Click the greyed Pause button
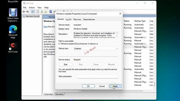The width and height of the screenshot is (180, 101). pyautogui.click(x=96, y=65)
